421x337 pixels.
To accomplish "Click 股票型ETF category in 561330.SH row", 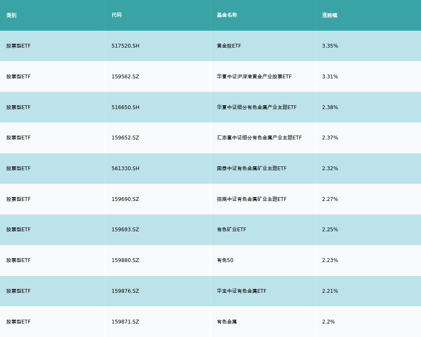I will (19, 168).
